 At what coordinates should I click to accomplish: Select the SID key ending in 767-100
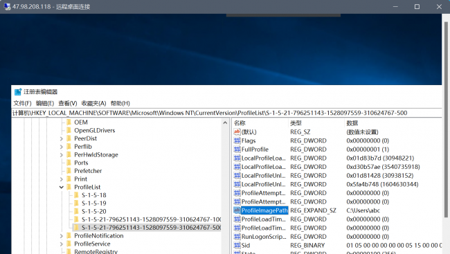[151, 219]
